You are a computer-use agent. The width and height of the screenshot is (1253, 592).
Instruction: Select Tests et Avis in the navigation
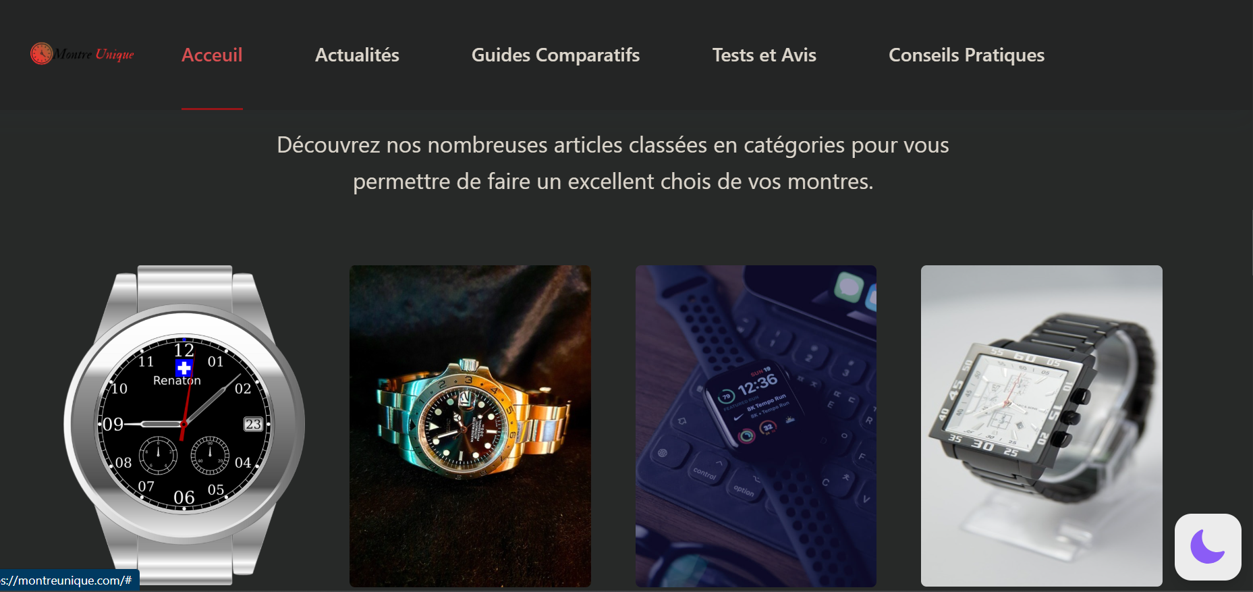click(764, 55)
